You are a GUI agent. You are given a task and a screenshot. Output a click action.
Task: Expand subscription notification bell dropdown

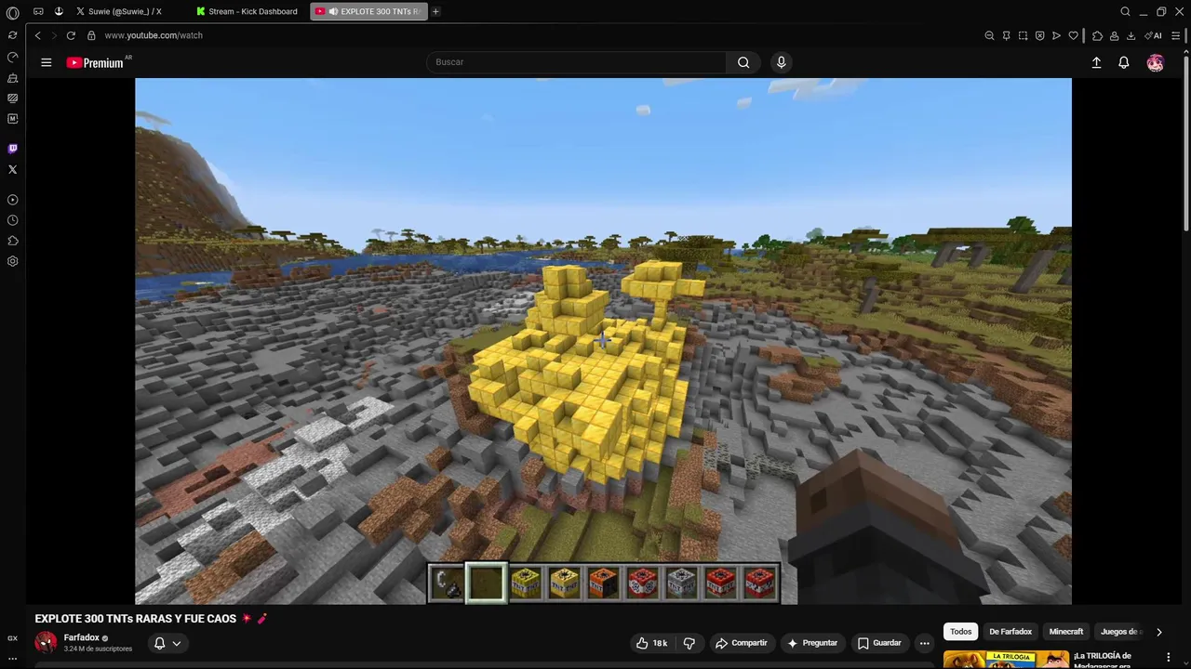(x=167, y=643)
